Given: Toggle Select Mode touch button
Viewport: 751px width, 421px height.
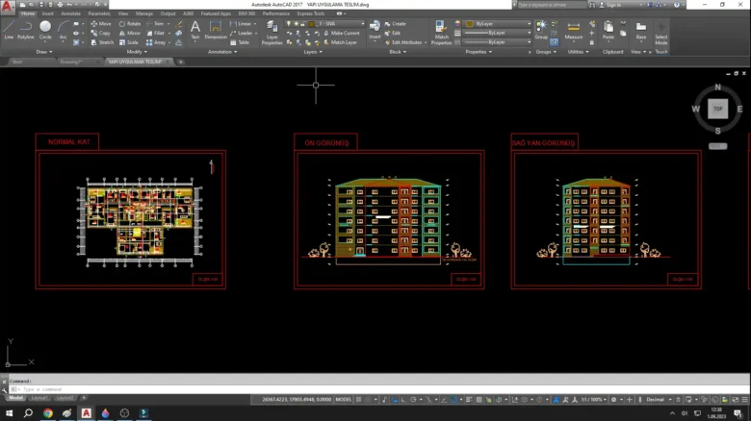Looking at the screenshot, I should click(x=660, y=33).
